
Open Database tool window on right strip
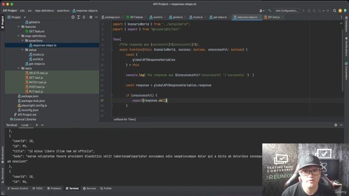346,24
